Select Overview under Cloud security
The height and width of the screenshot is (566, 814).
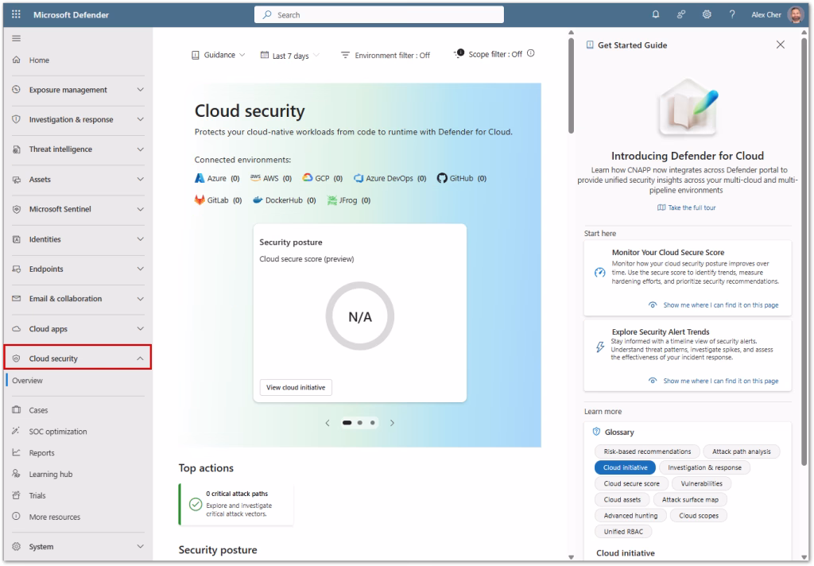pyautogui.click(x=28, y=381)
